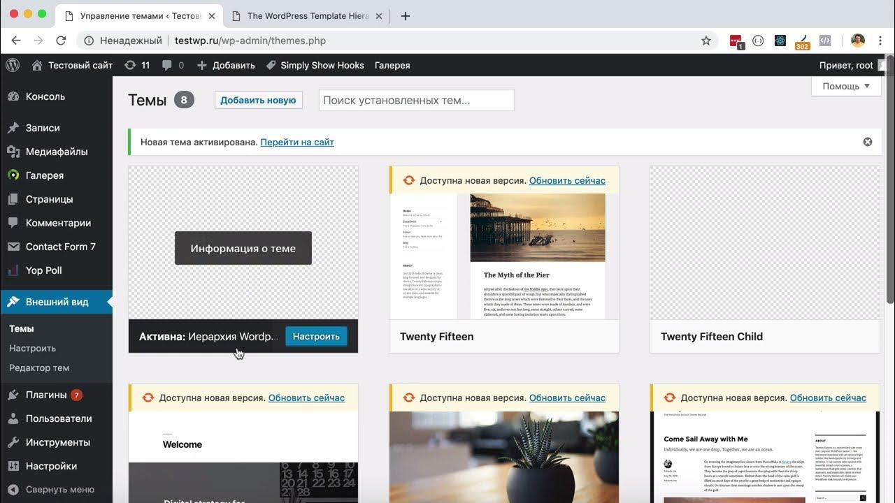Viewport: 895px width, 503px height.
Task: Open Contact Form 7 in the sidebar
Action: [x=56, y=247]
